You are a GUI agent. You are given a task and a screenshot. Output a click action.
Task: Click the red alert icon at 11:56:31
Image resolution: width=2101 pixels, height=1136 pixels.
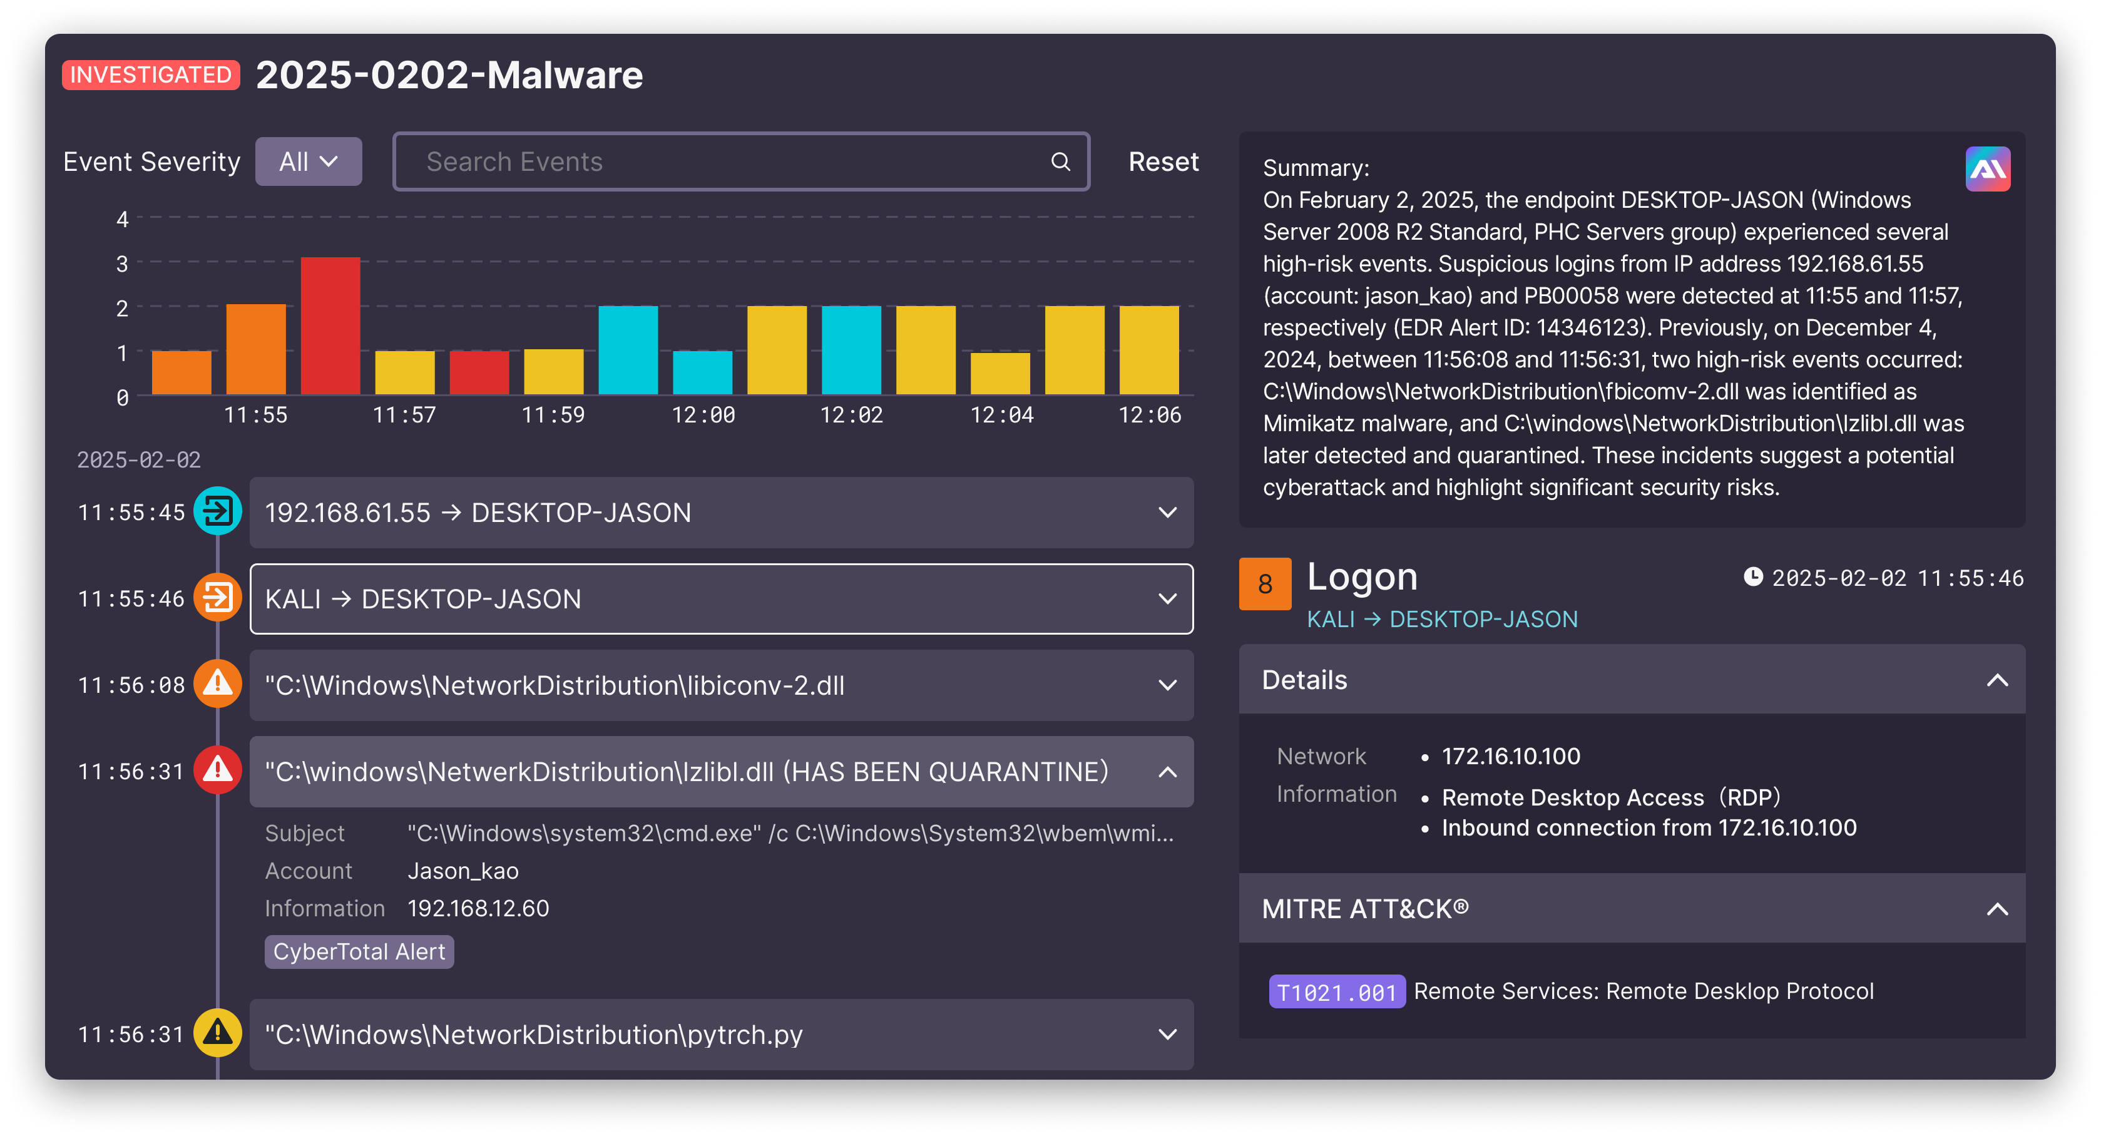(217, 770)
